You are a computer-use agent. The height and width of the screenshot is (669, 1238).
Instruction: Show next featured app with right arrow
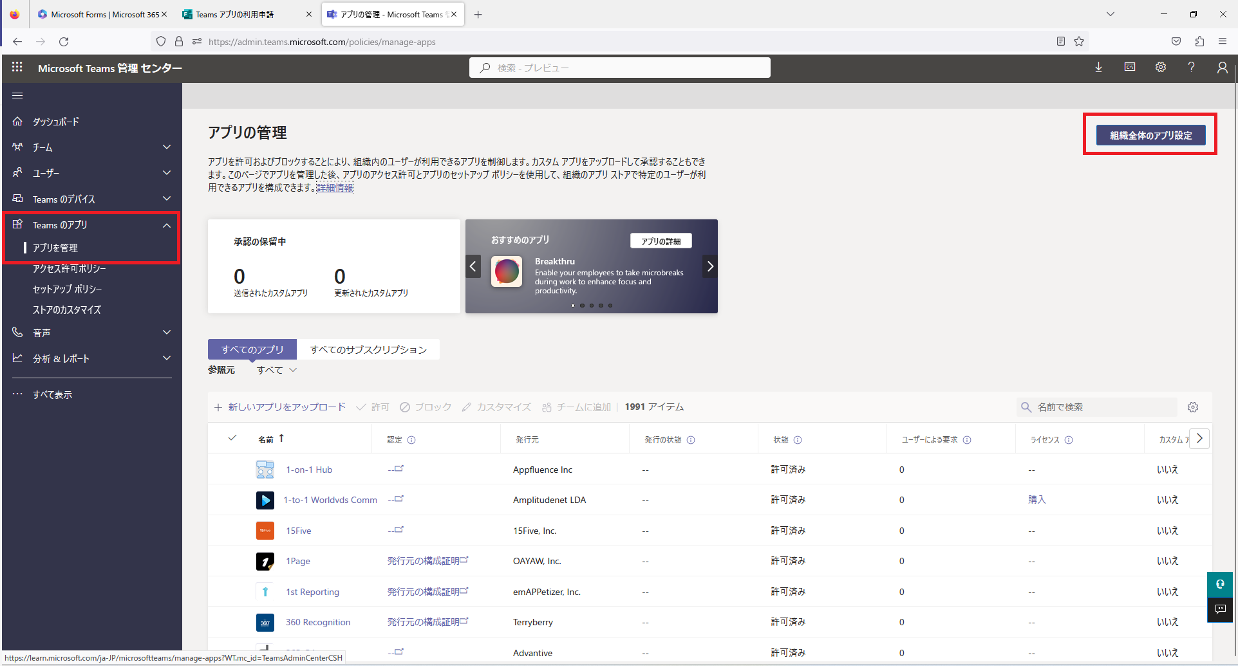[709, 266]
